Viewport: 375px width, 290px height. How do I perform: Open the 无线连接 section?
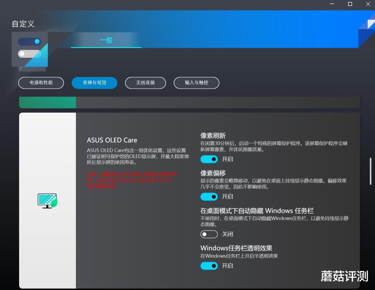145,83
